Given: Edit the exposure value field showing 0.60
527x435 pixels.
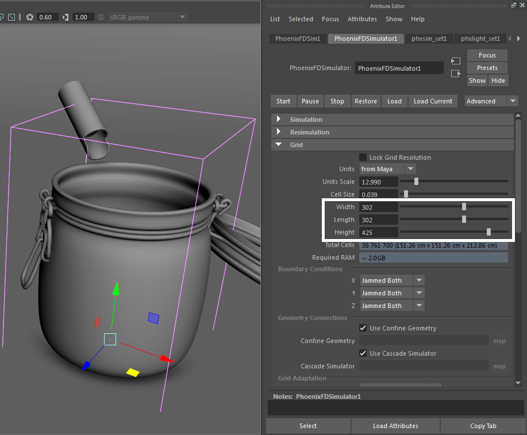Looking at the screenshot, I should pos(47,17).
